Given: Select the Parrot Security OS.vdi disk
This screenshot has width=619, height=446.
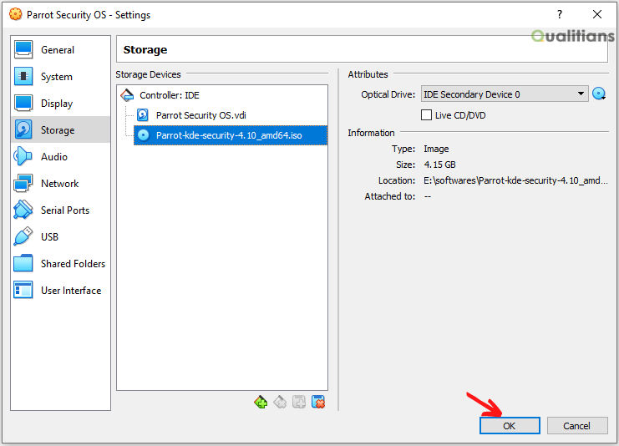Looking at the screenshot, I should point(201,115).
